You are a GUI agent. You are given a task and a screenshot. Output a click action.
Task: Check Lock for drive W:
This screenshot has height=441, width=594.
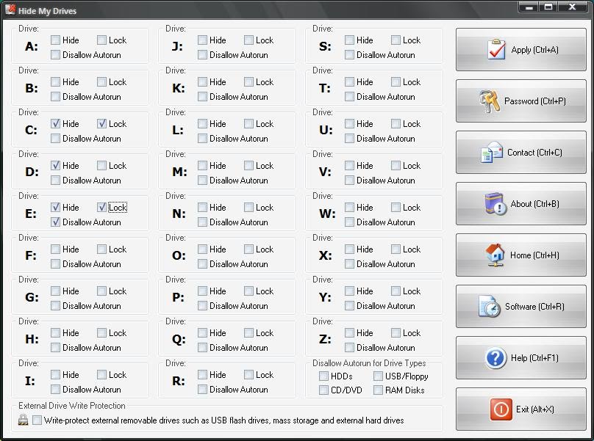[396, 207]
